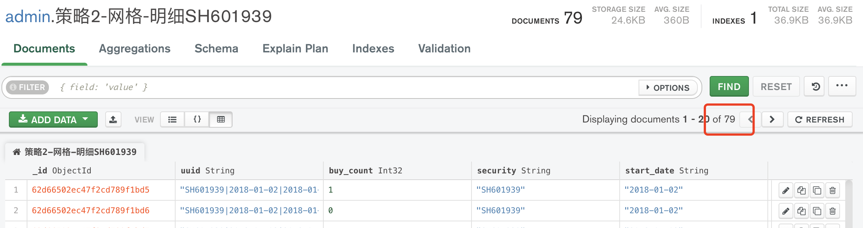The width and height of the screenshot is (863, 228).
Task: Delete the second row's document
Action: pyautogui.click(x=832, y=211)
